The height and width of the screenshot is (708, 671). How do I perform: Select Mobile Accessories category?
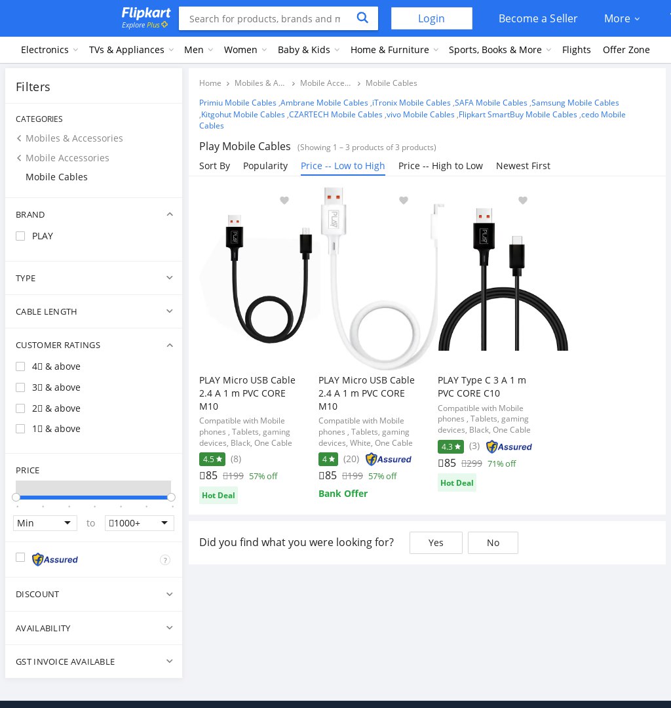click(67, 157)
